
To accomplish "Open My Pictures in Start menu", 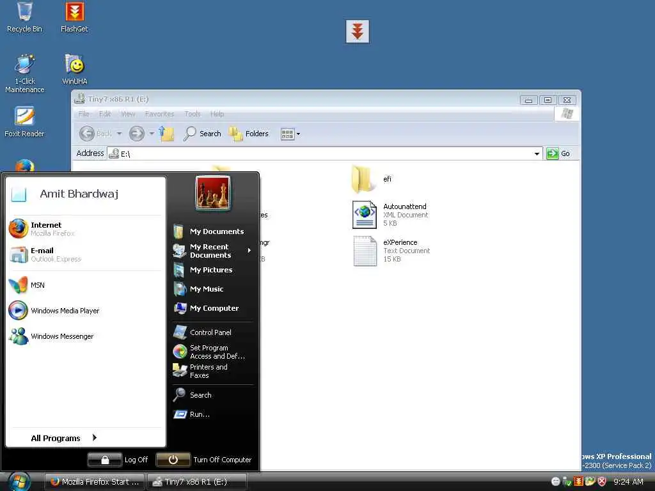I will [x=212, y=270].
